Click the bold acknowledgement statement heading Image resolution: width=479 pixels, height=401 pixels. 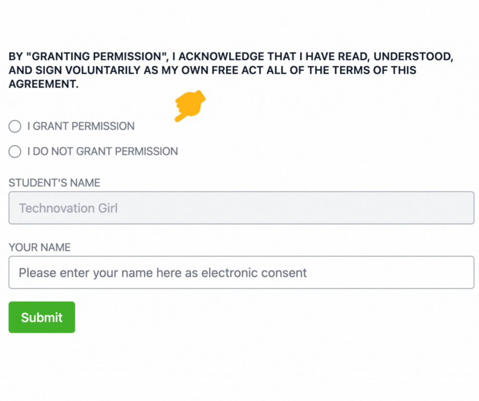point(231,70)
